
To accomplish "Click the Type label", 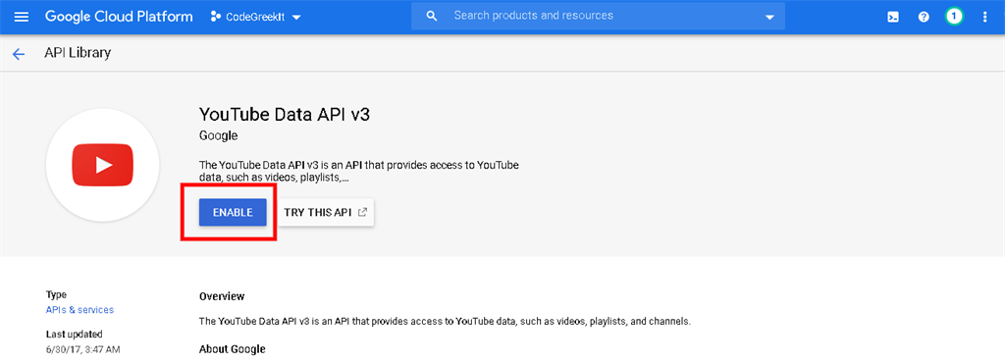I will pos(56,294).
